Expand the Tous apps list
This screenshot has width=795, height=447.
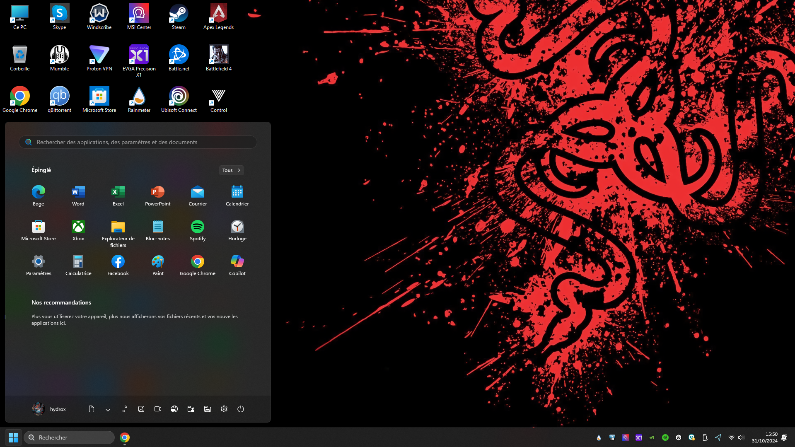pyautogui.click(x=231, y=170)
